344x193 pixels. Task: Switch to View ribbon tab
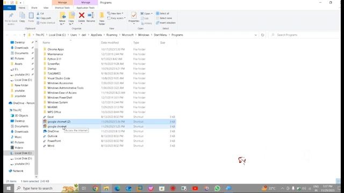click(46, 8)
